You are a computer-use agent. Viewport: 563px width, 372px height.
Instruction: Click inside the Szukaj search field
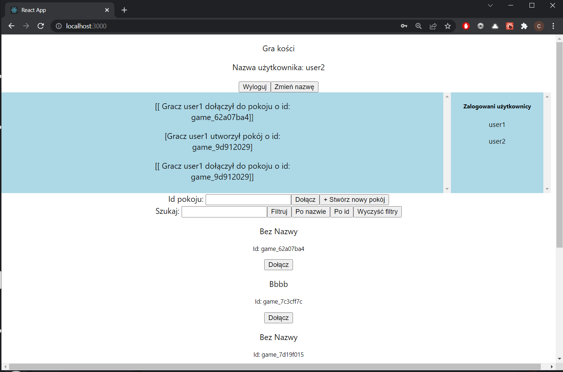point(224,211)
